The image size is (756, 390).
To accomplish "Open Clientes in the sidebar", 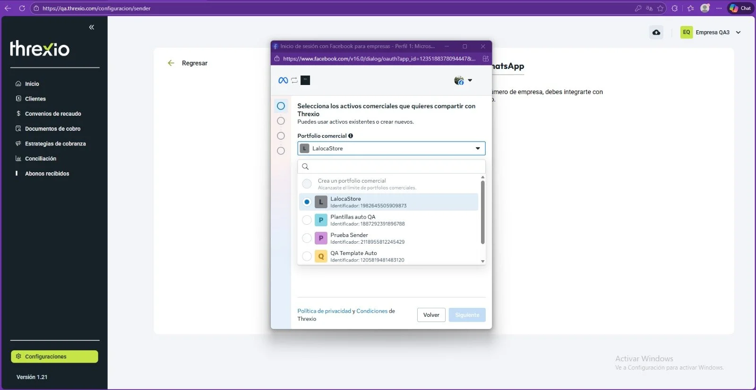I will (35, 99).
